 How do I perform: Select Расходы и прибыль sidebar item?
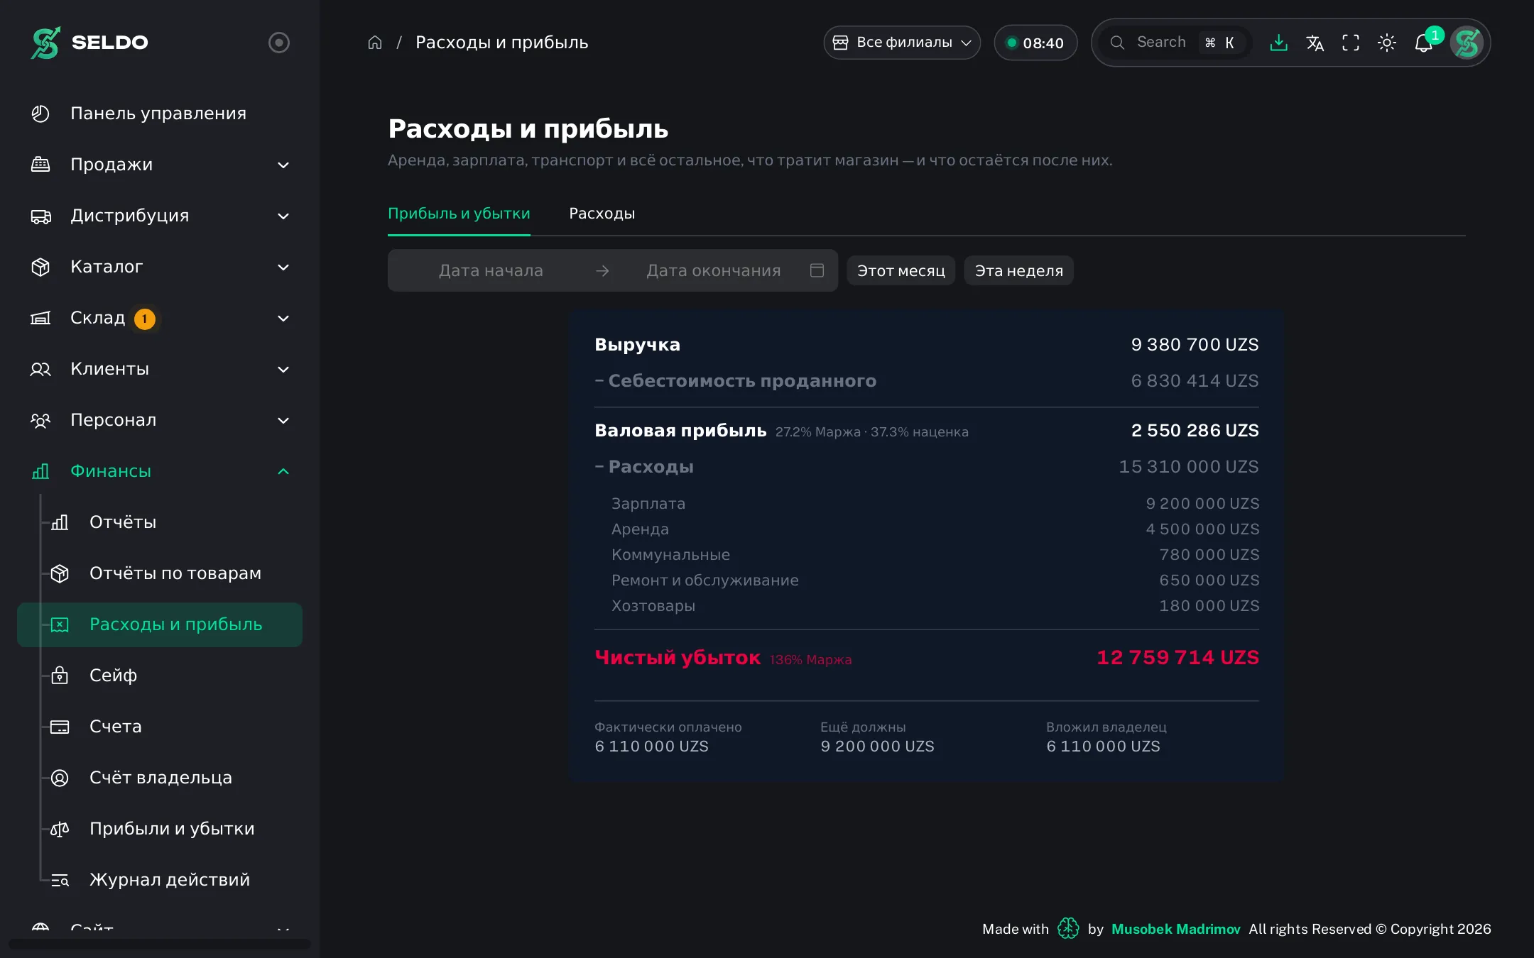(x=161, y=624)
